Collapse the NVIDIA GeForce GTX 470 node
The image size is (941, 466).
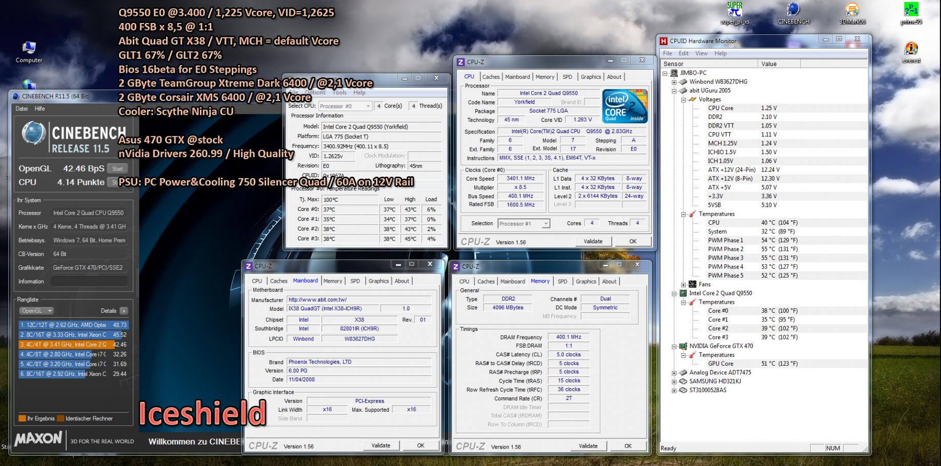click(x=674, y=346)
